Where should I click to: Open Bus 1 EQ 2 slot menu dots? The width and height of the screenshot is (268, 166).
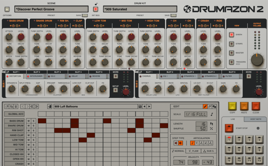(x=66, y=76)
